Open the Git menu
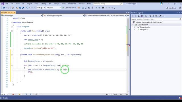The height and width of the screenshot is (102, 182). tap(23, 4)
